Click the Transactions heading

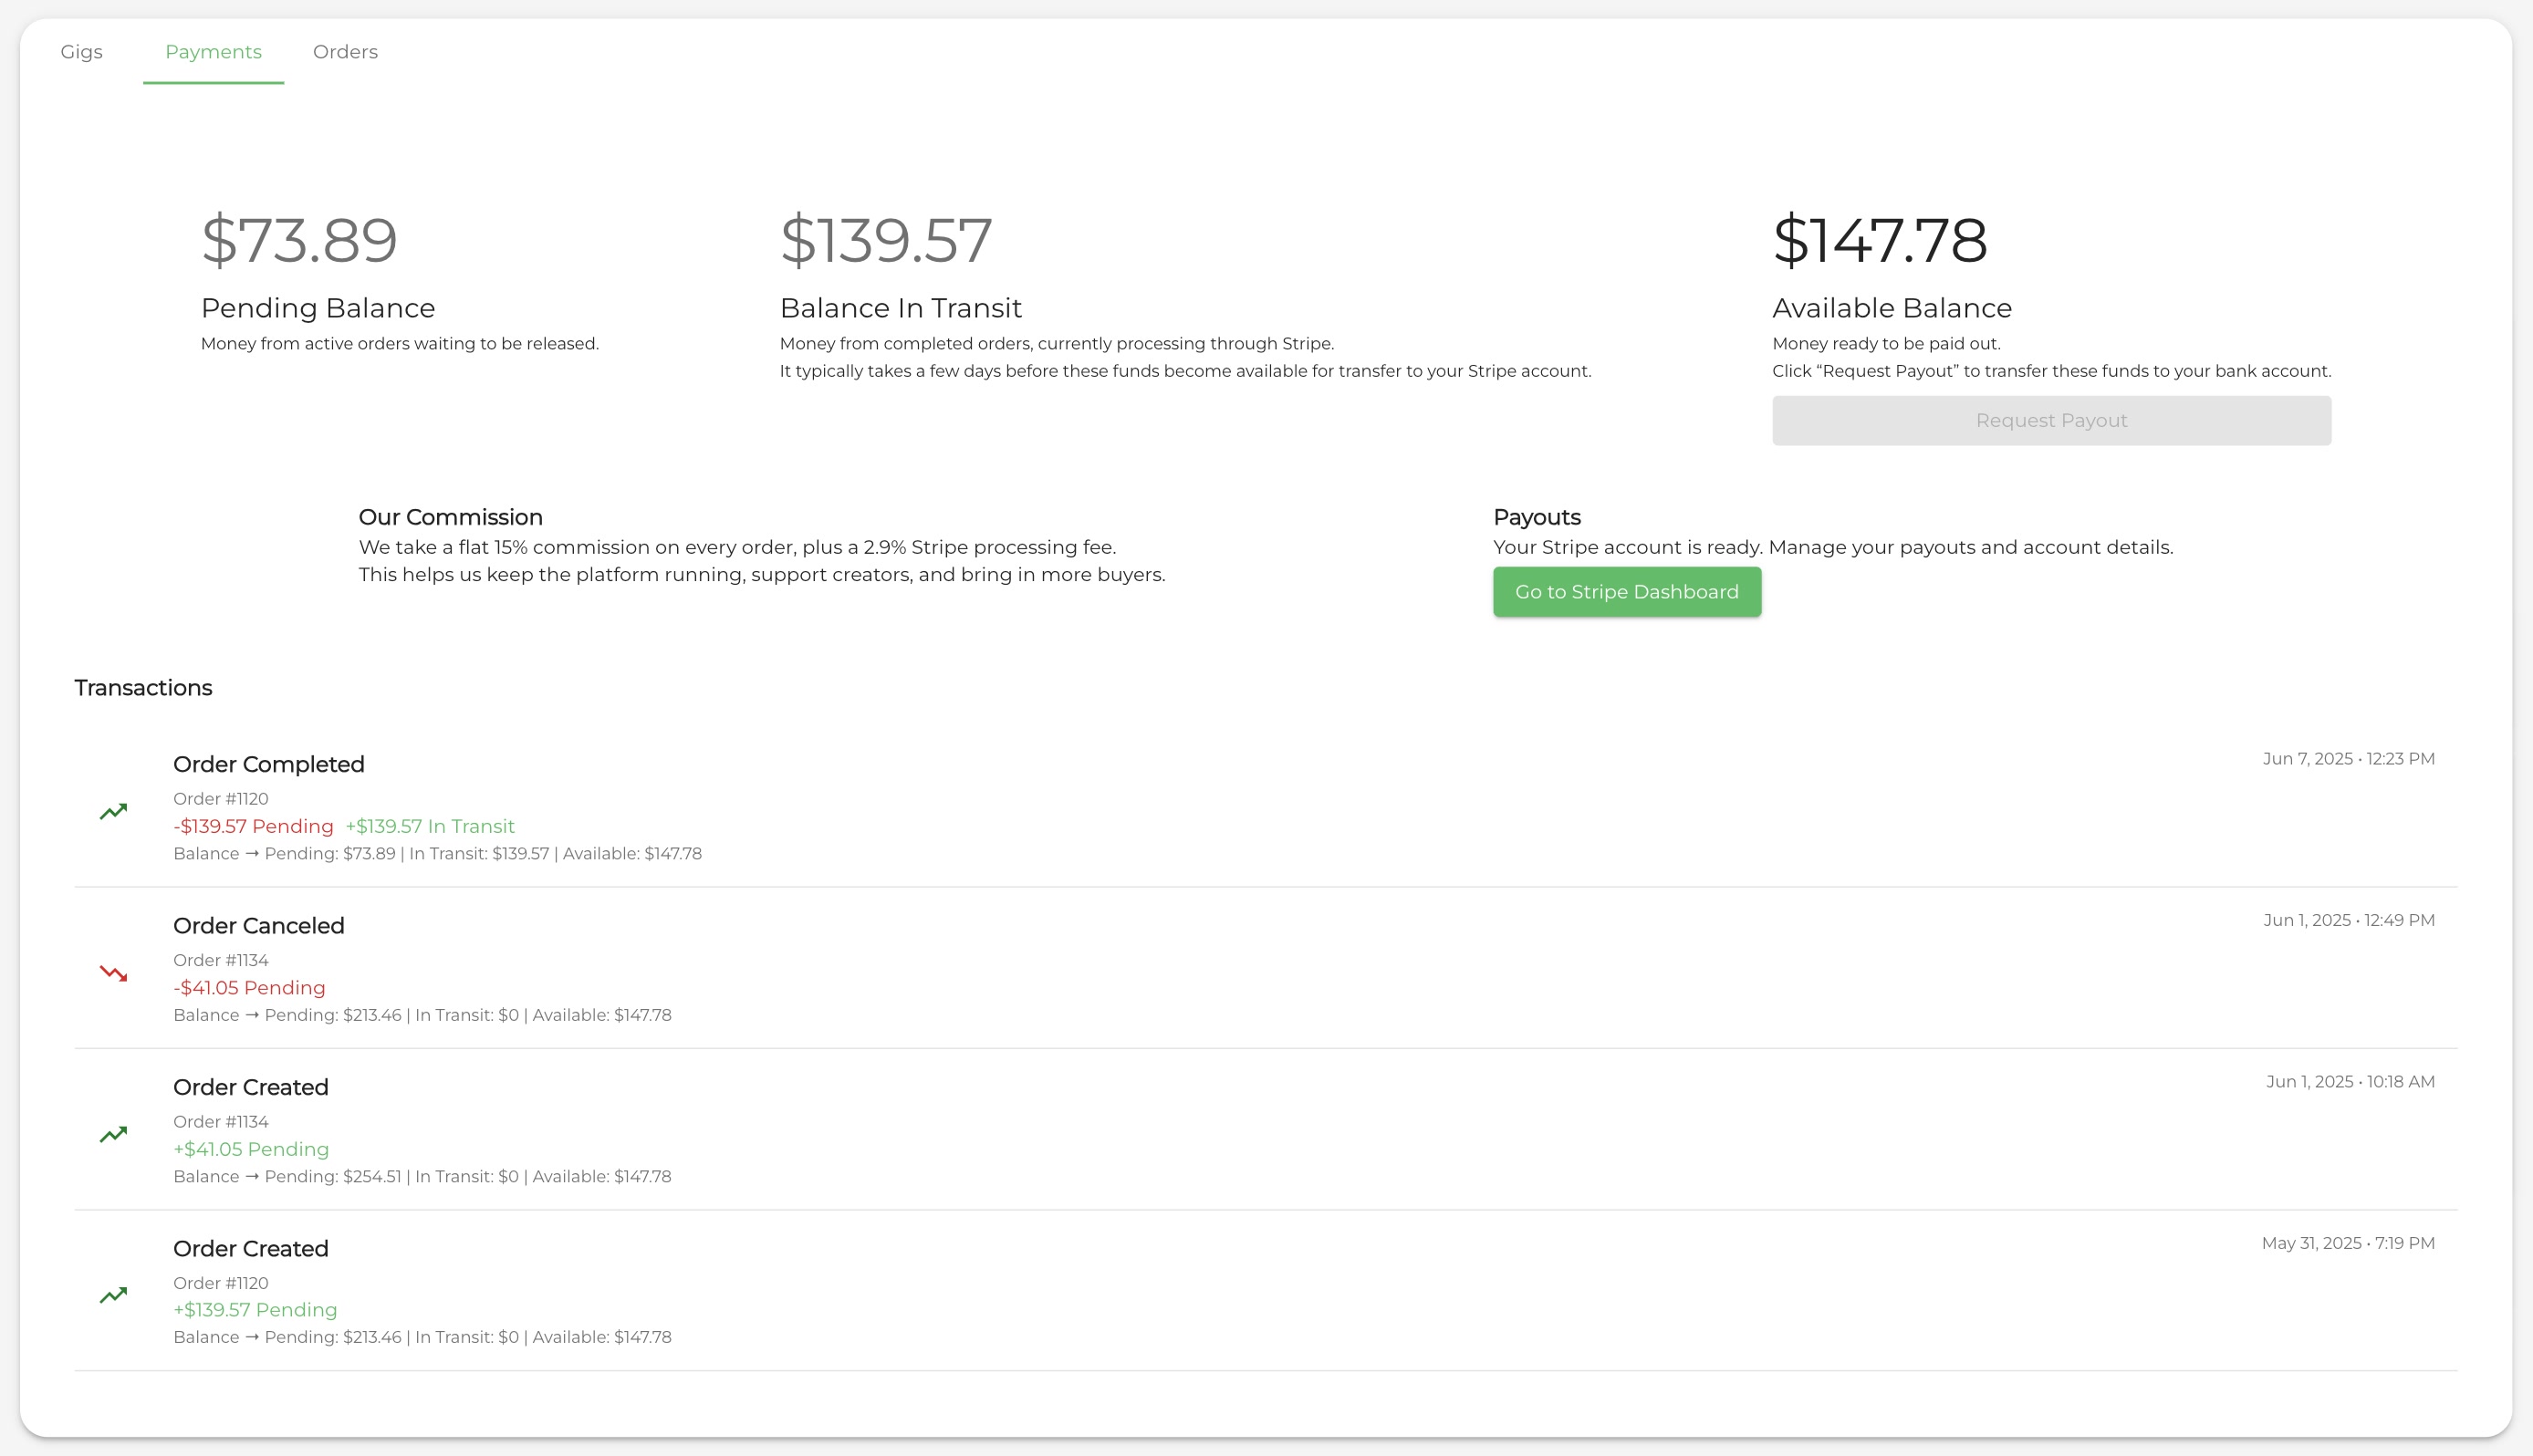[x=143, y=688]
